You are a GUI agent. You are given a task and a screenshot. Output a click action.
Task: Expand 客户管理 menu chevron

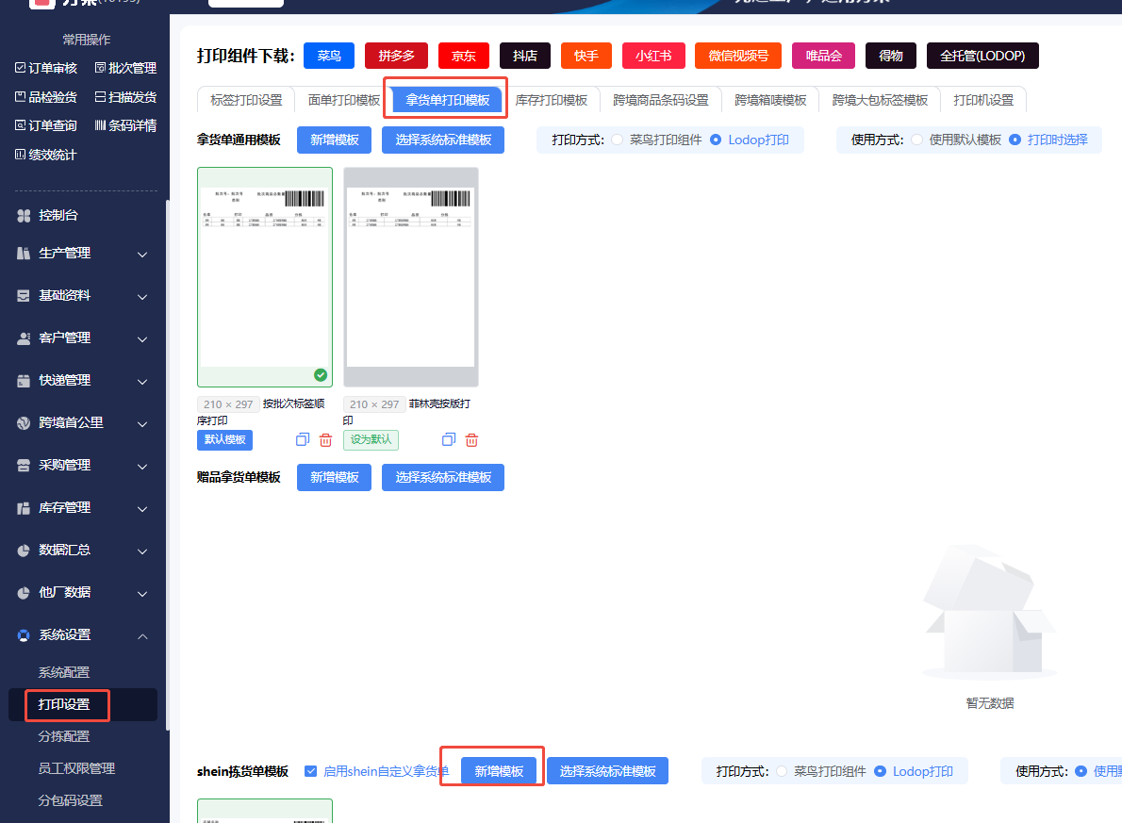[x=142, y=338]
